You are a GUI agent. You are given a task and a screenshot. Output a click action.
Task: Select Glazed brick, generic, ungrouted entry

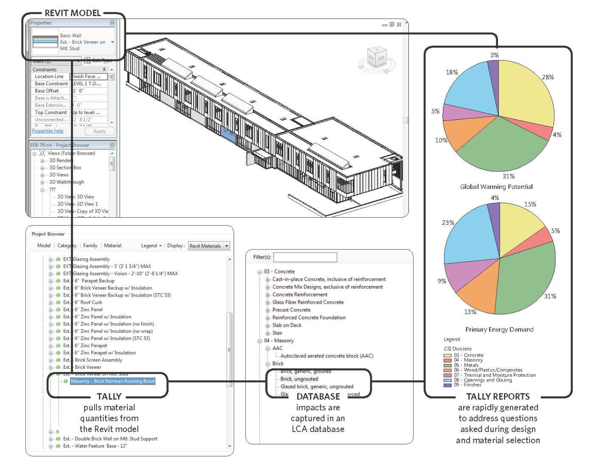coord(317,387)
